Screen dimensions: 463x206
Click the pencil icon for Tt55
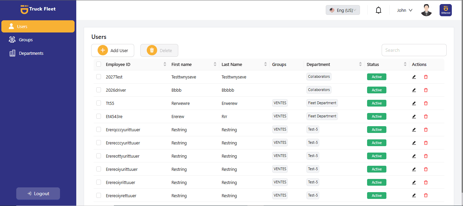point(414,103)
